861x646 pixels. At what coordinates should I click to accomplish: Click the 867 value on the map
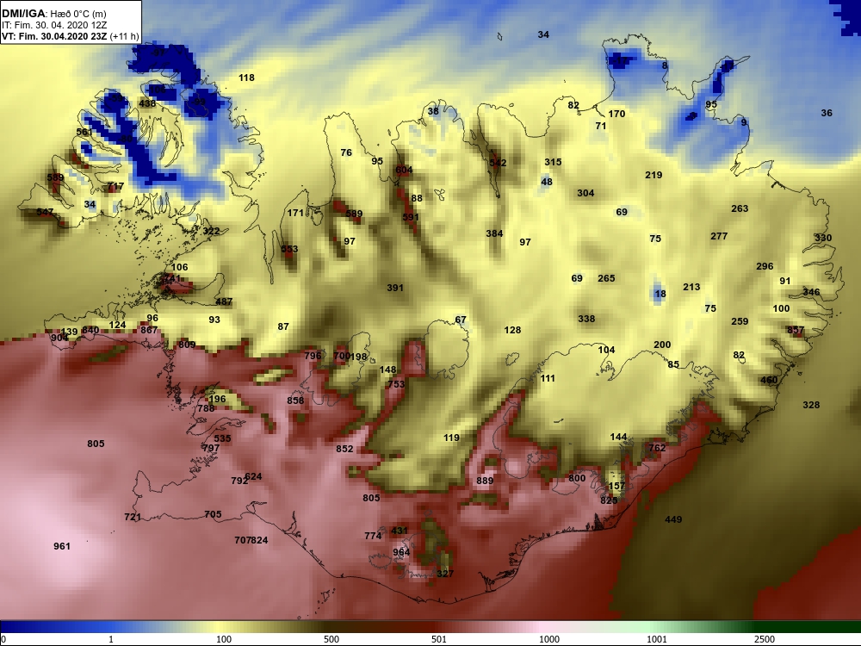(149, 330)
